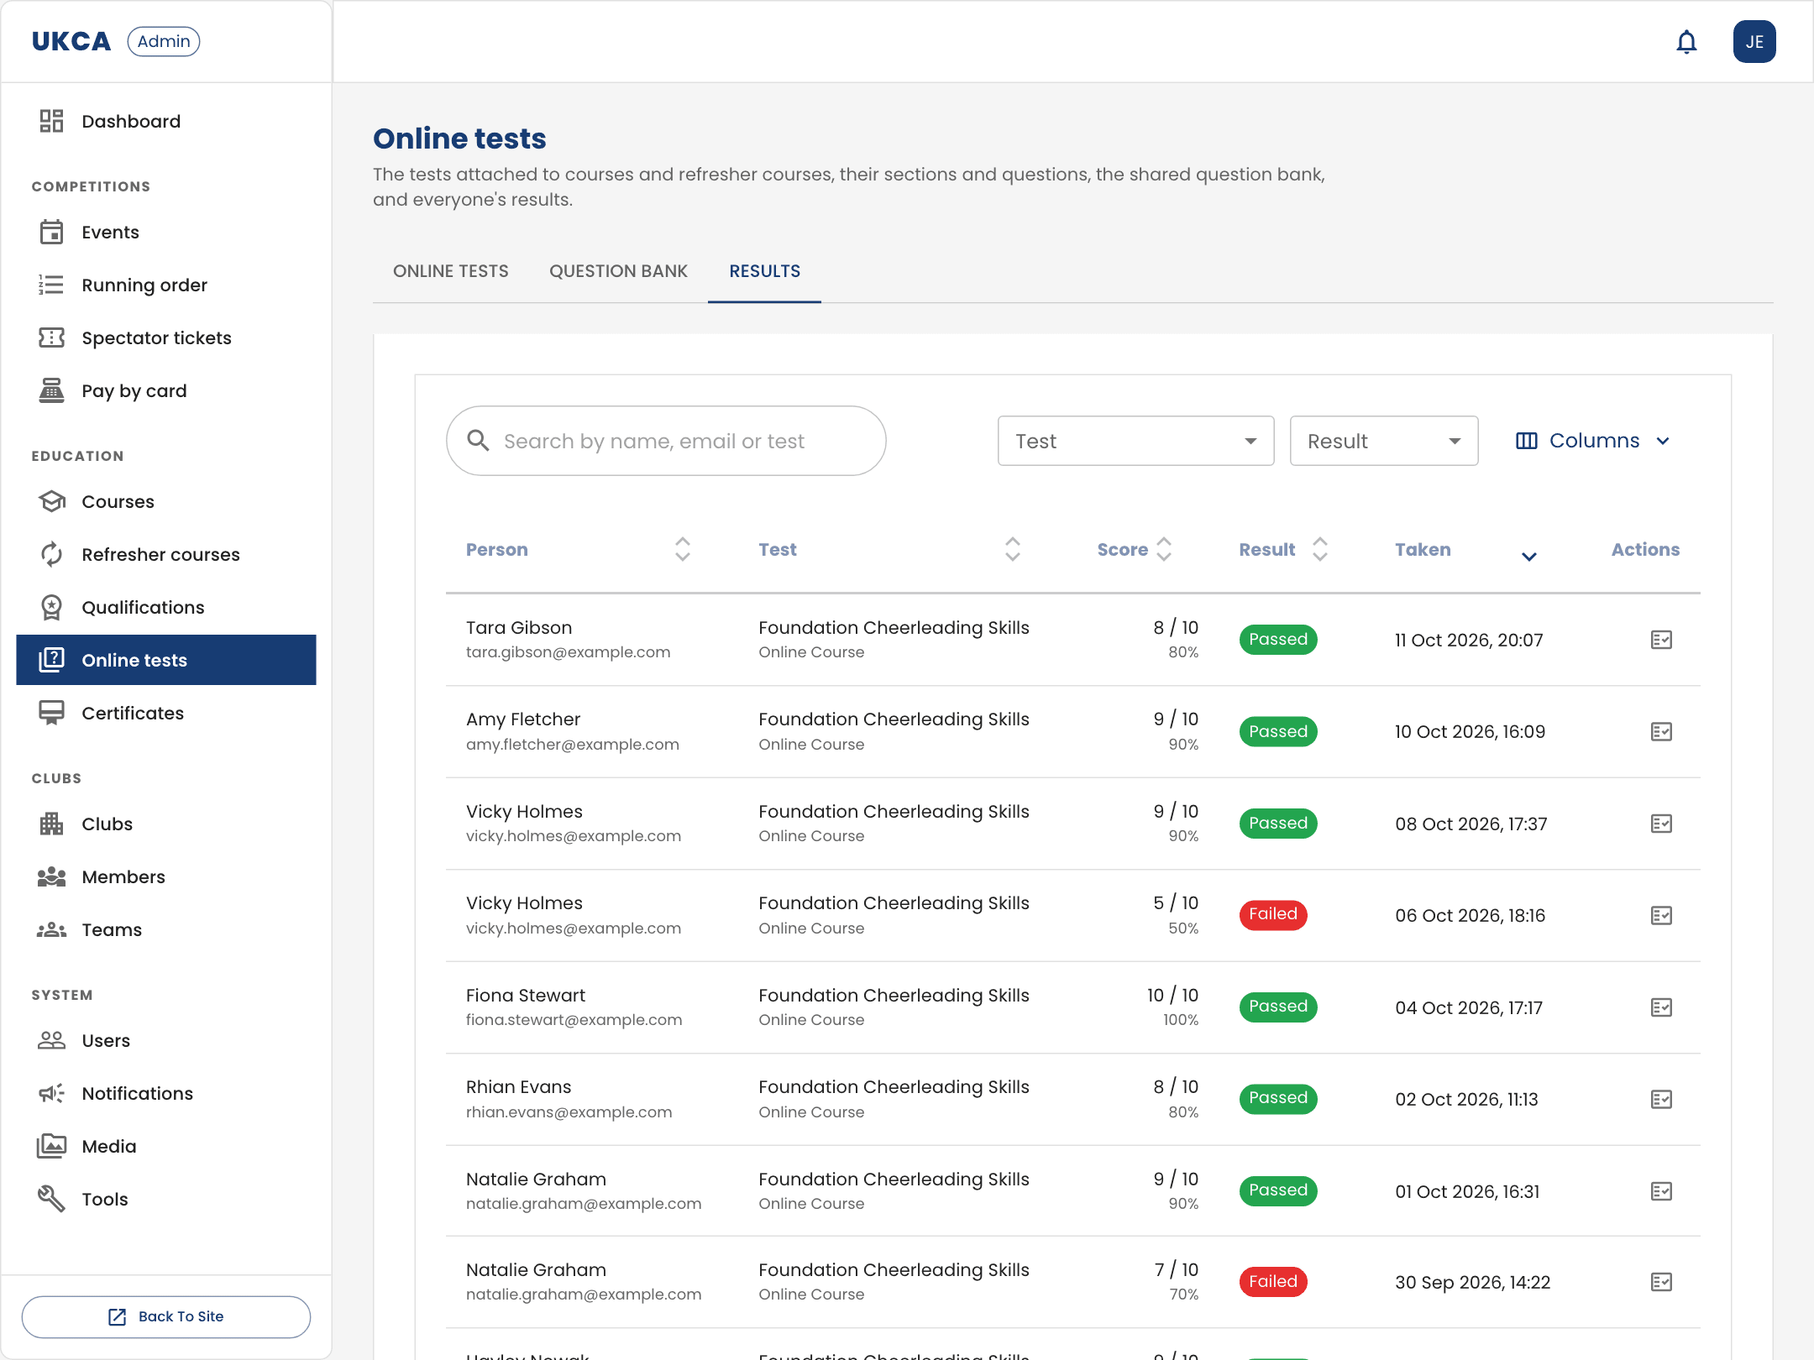
Task: Click the Failed badge for Vicky Holmes
Action: 1273,914
